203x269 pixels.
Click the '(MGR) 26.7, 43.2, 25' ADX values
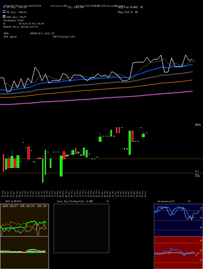42,33
